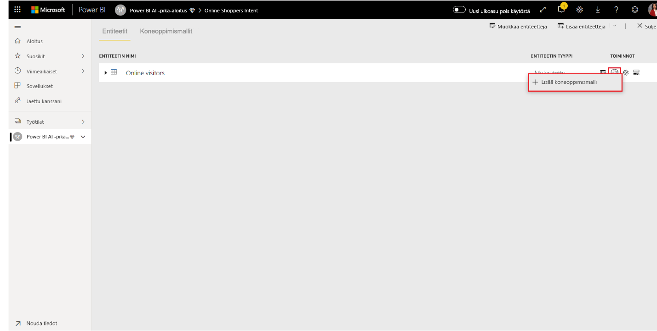Click ENTITEETIN NIMI column header
Screen dimensions: 657x331
coord(117,56)
